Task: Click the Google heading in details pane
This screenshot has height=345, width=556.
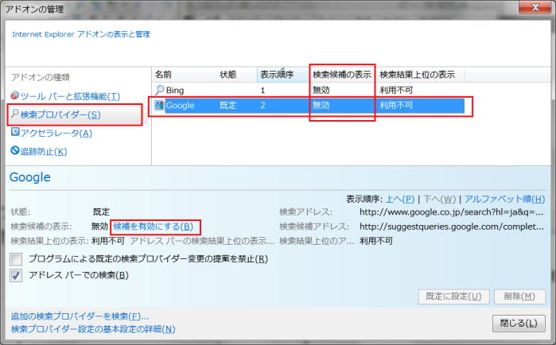Action: (x=30, y=177)
